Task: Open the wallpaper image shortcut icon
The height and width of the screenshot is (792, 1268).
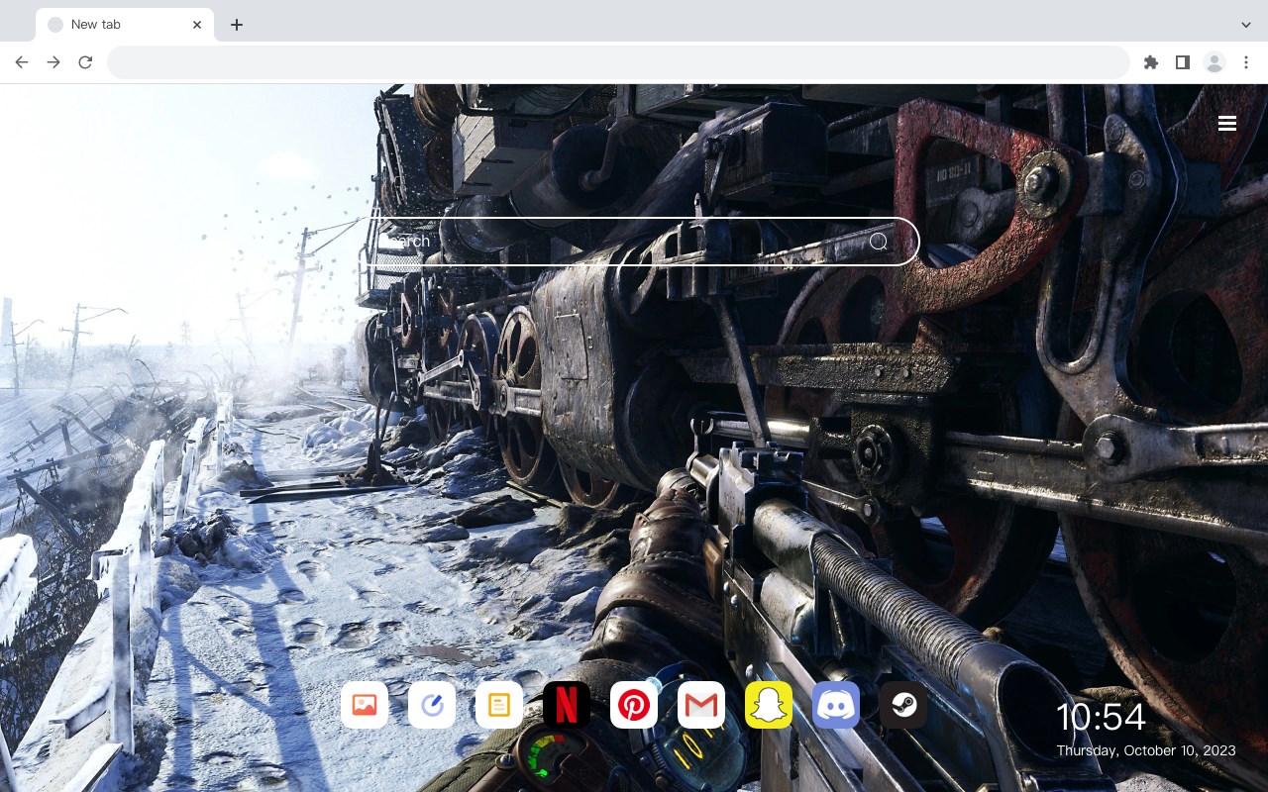Action: pyautogui.click(x=365, y=705)
